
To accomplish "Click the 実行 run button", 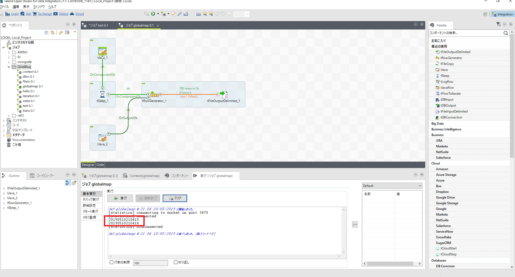I will 120,198.
